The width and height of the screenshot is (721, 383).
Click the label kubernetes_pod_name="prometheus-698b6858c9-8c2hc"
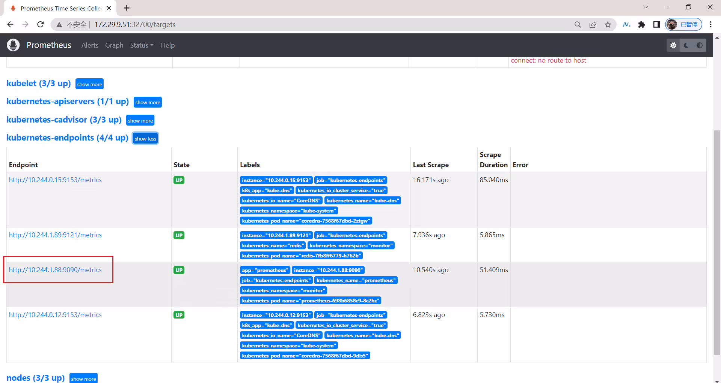310,301
